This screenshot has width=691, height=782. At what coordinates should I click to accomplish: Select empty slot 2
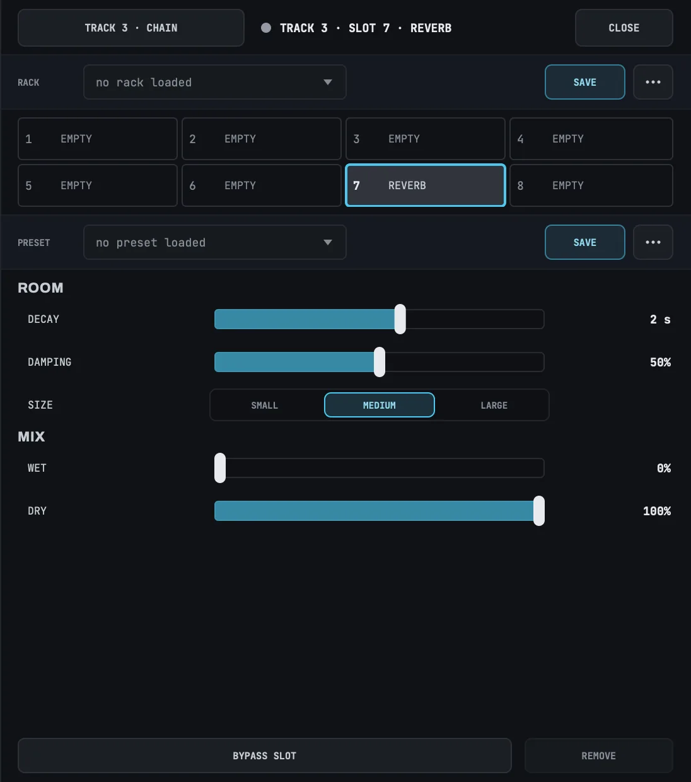[262, 139]
